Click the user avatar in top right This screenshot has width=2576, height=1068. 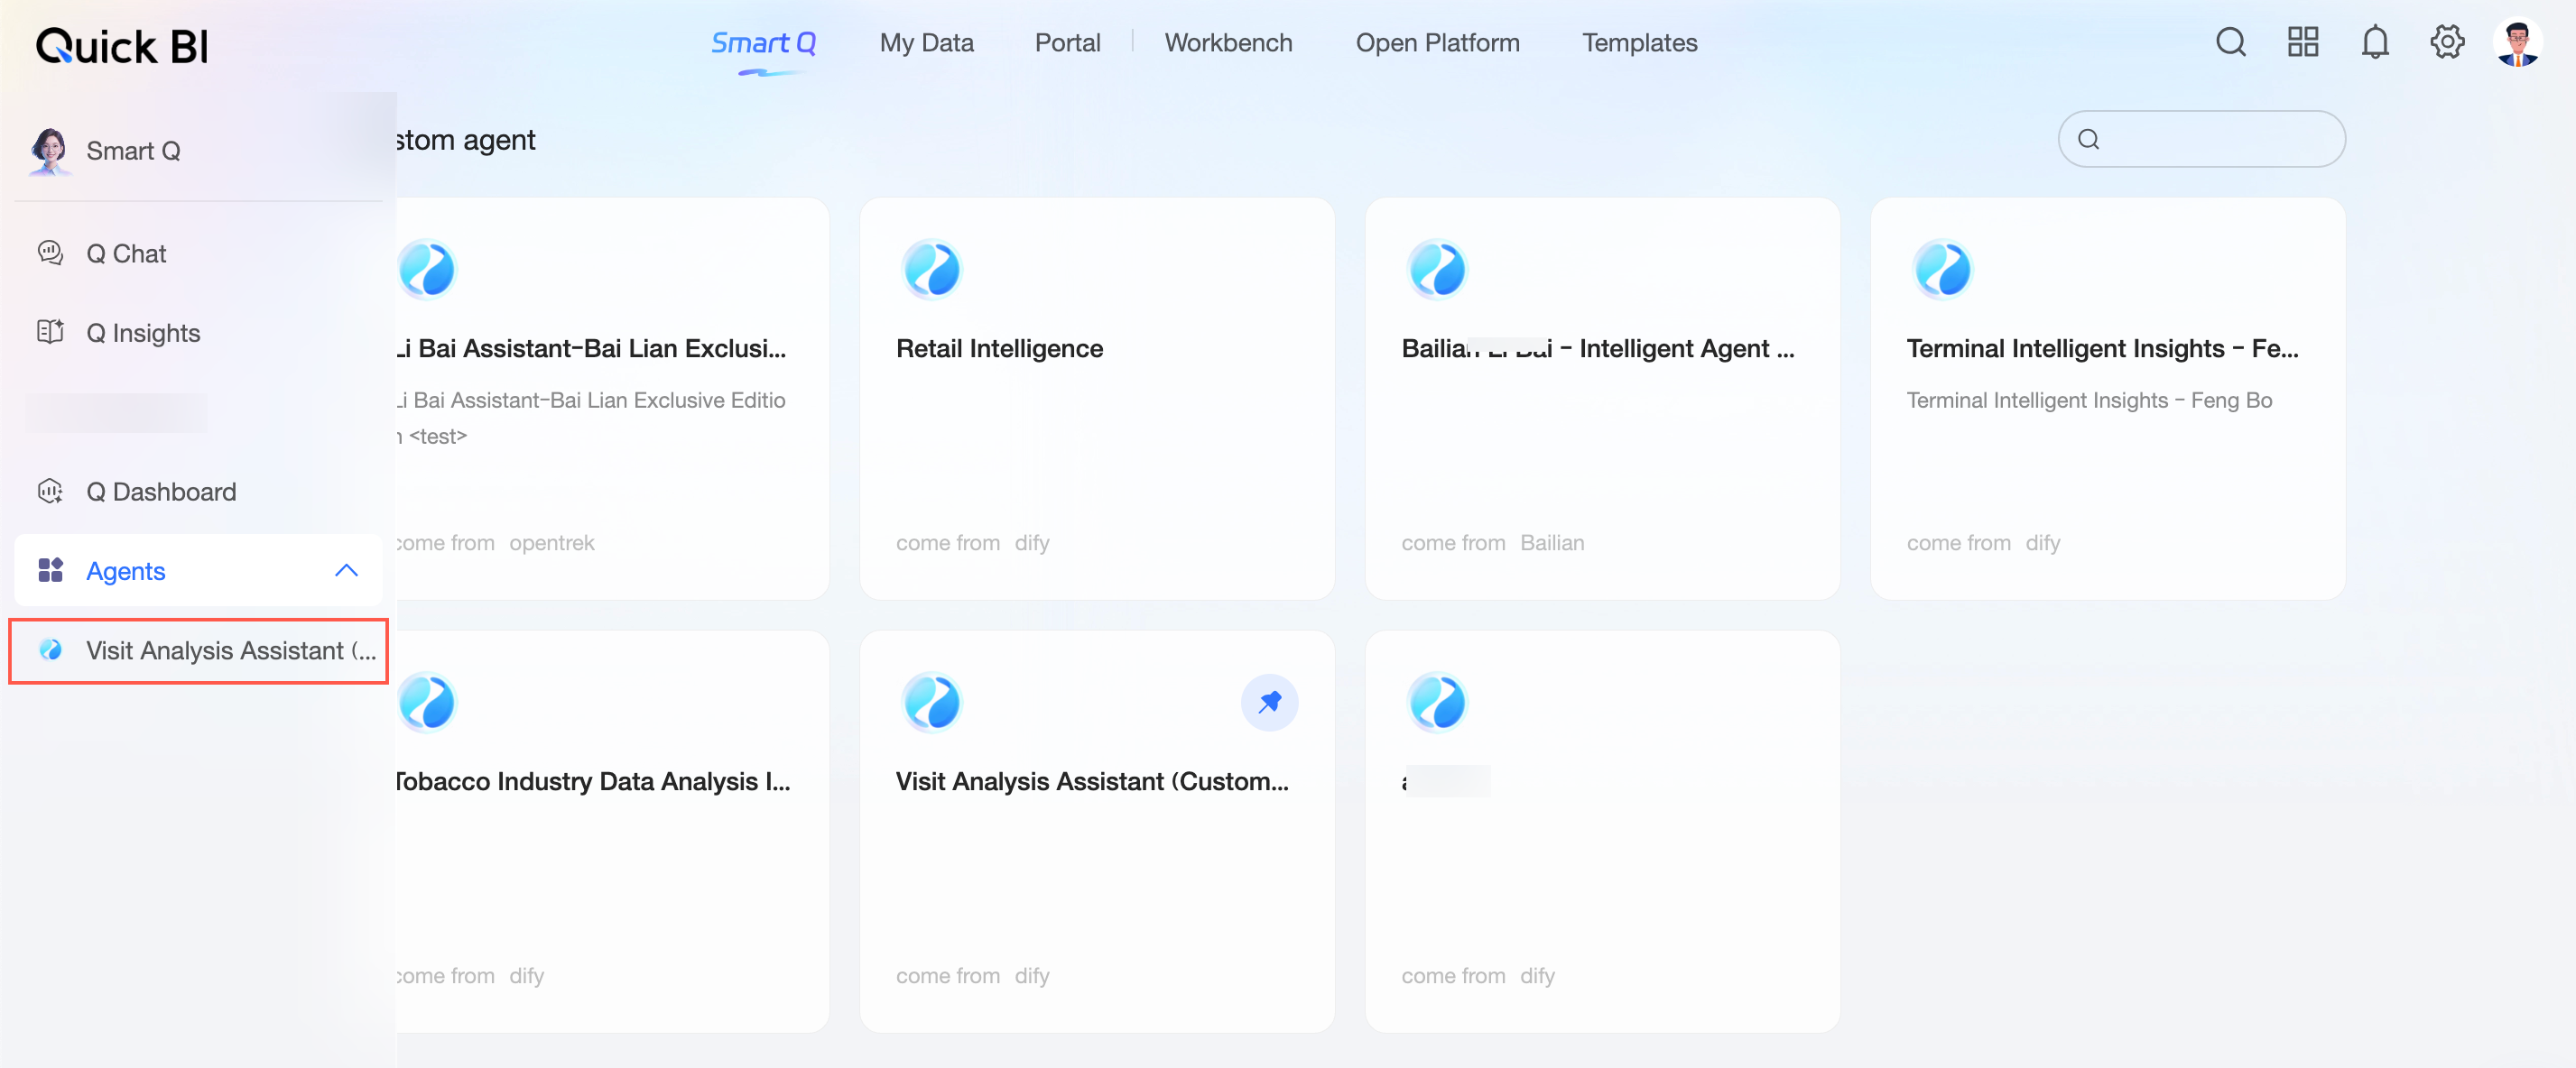pyautogui.click(x=2517, y=43)
